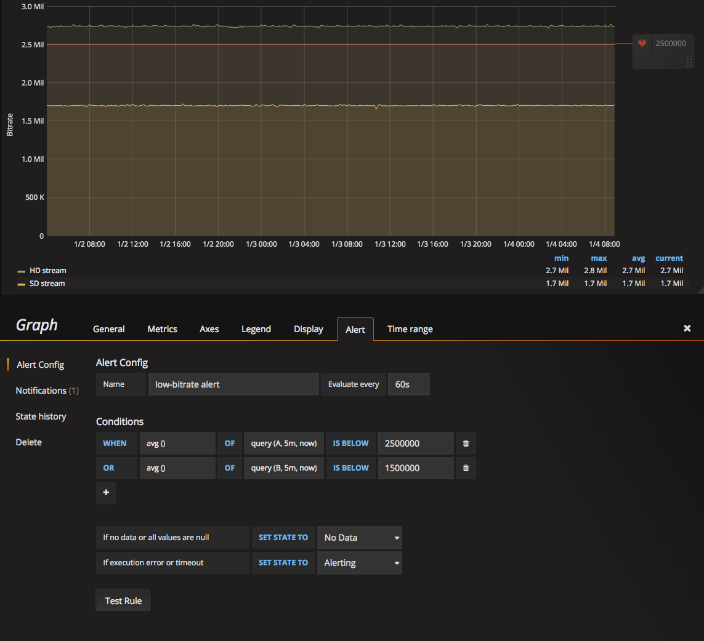Grab the threshold handle's drag grip dots
The width and height of the screenshot is (704, 641).
click(689, 62)
